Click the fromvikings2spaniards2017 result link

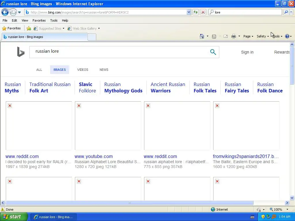[x=246, y=156]
